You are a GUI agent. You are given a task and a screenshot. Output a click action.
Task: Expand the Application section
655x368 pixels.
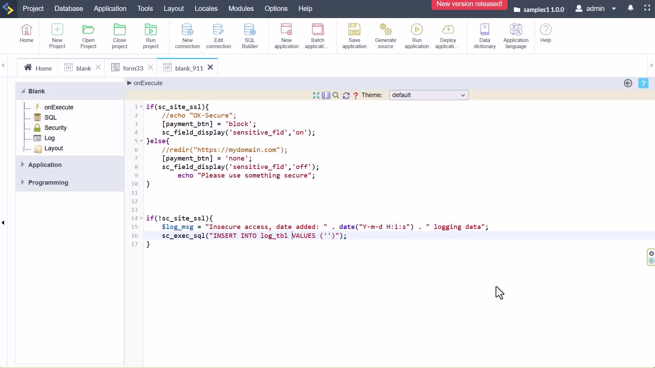point(23,165)
